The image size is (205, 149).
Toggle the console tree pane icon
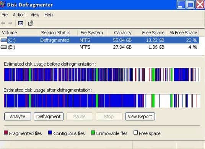(x=21, y=23)
